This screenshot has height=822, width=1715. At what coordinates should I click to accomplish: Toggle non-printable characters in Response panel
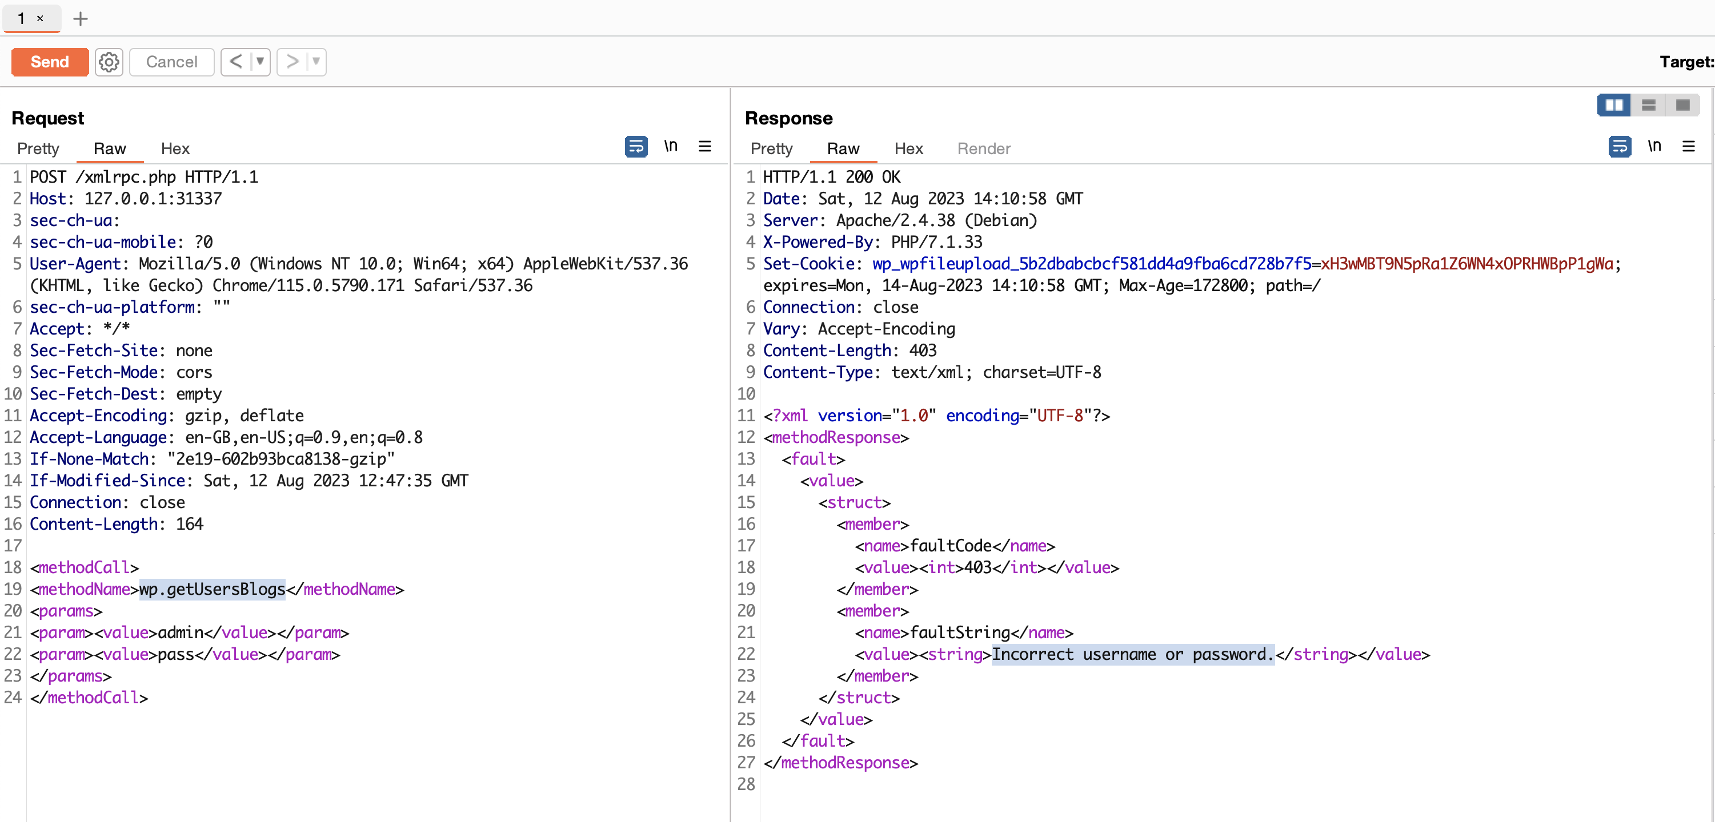point(1654,146)
